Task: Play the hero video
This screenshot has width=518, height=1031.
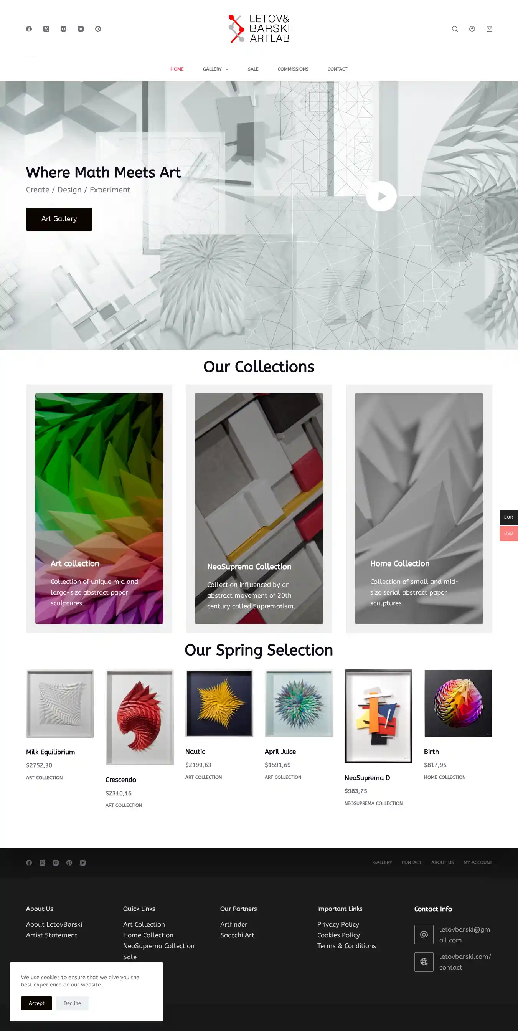Action: tap(381, 196)
